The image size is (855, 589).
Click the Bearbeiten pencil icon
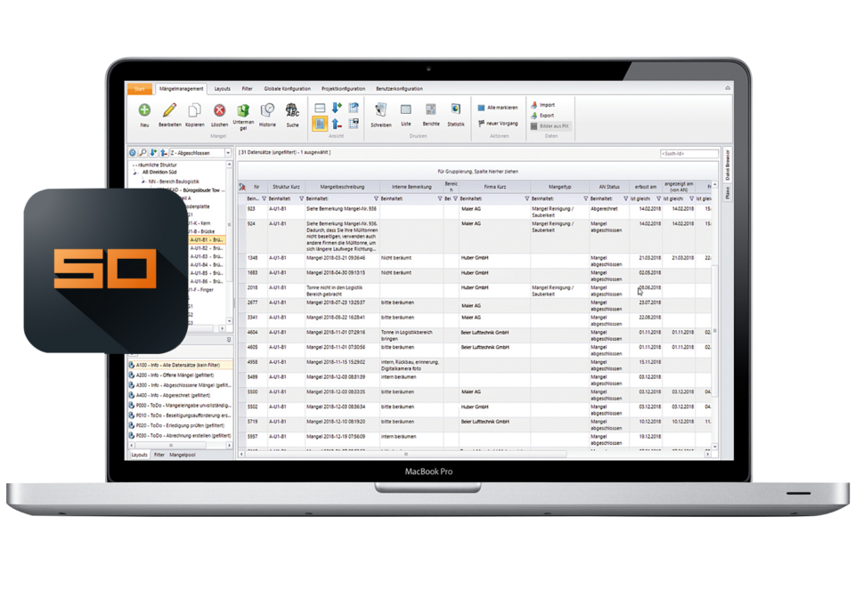169,110
